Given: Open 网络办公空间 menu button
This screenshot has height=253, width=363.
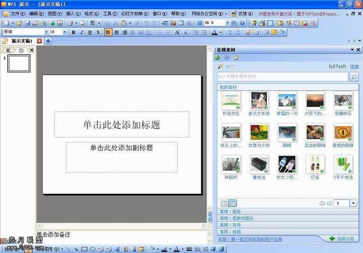Looking at the screenshot, I should point(209,14).
